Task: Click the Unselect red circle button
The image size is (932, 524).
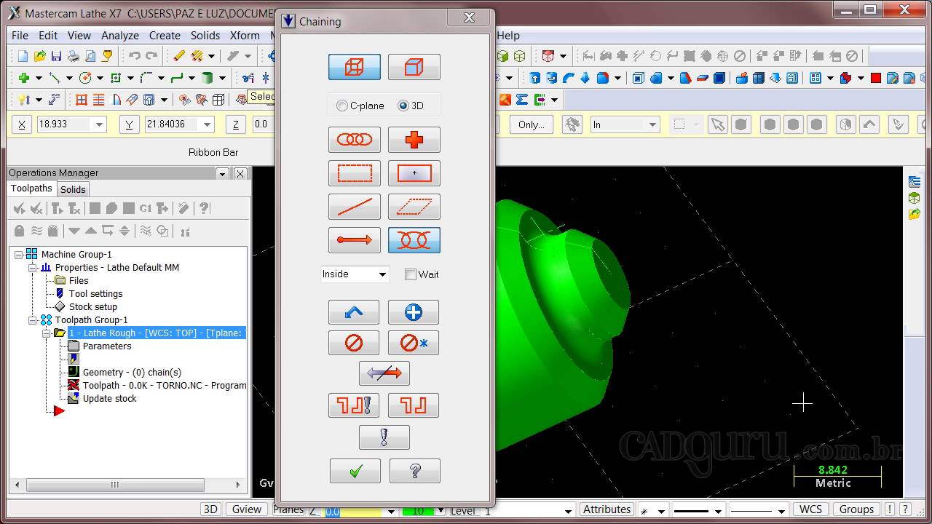Action: pos(354,343)
